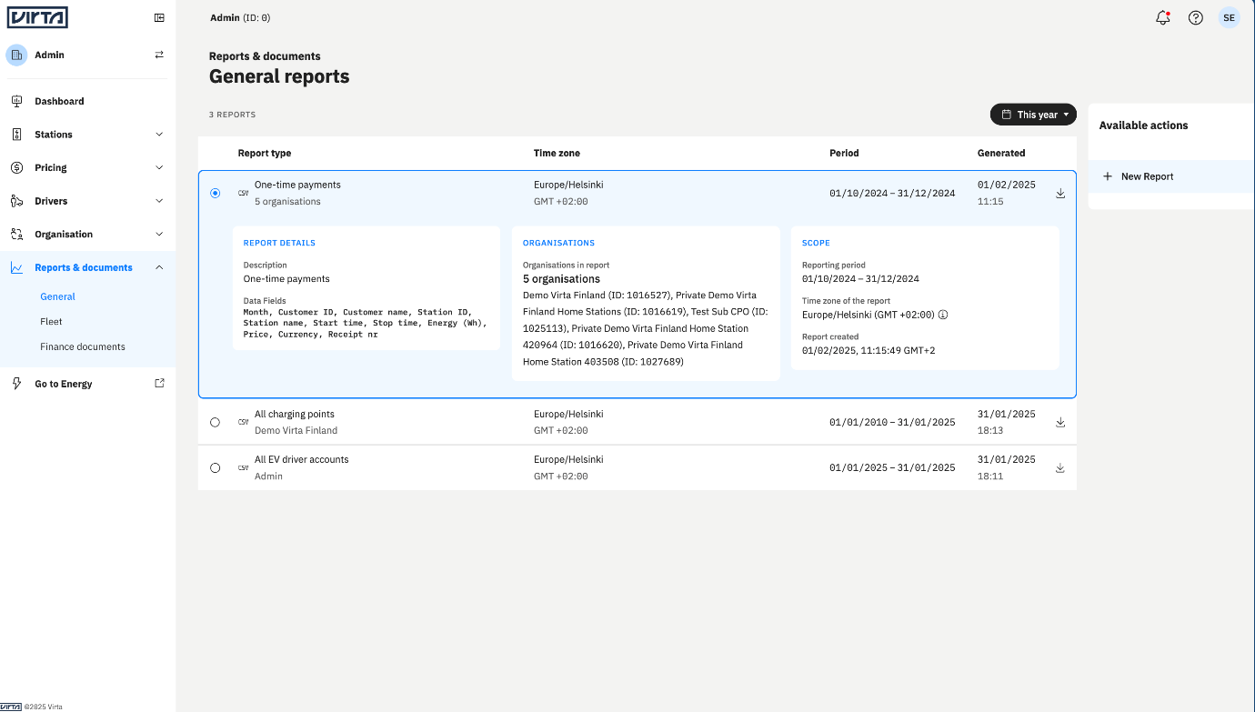1255x712 pixels.
Task: Click external link icon beside Go to Energy
Action: tap(160, 383)
